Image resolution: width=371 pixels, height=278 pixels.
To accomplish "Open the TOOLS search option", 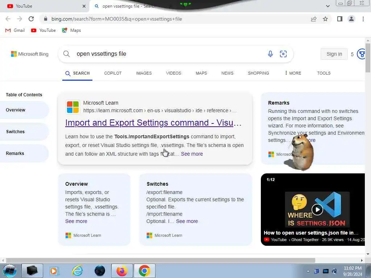I will coord(324,73).
